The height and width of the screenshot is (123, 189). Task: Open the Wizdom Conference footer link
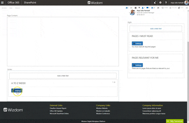(103, 114)
